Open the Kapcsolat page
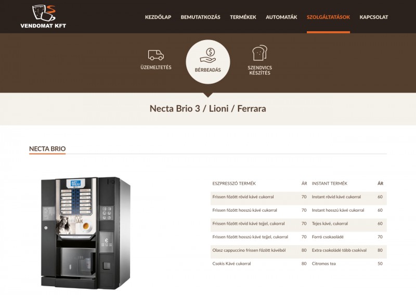The width and height of the screenshot is (416, 295). (373, 17)
